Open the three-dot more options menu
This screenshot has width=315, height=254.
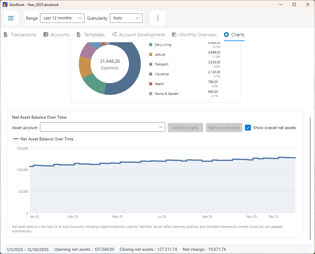tap(158, 18)
